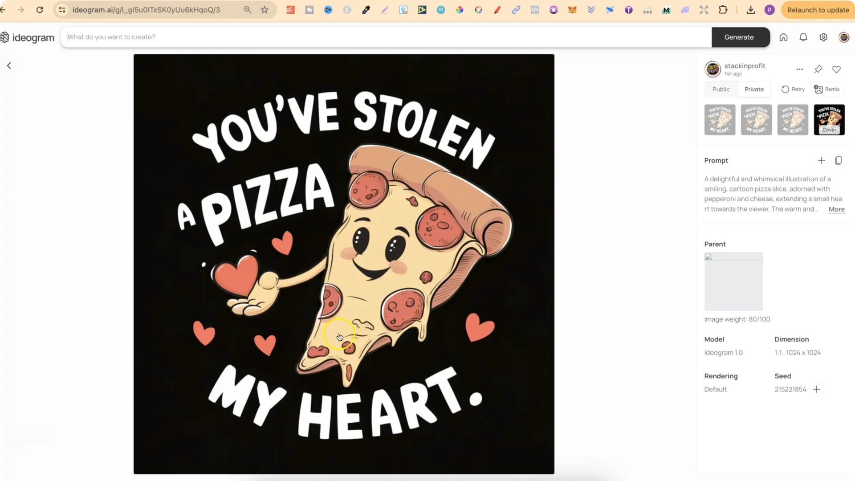Select the first image variation thumbnail
The height and width of the screenshot is (481, 855).
coord(720,119)
